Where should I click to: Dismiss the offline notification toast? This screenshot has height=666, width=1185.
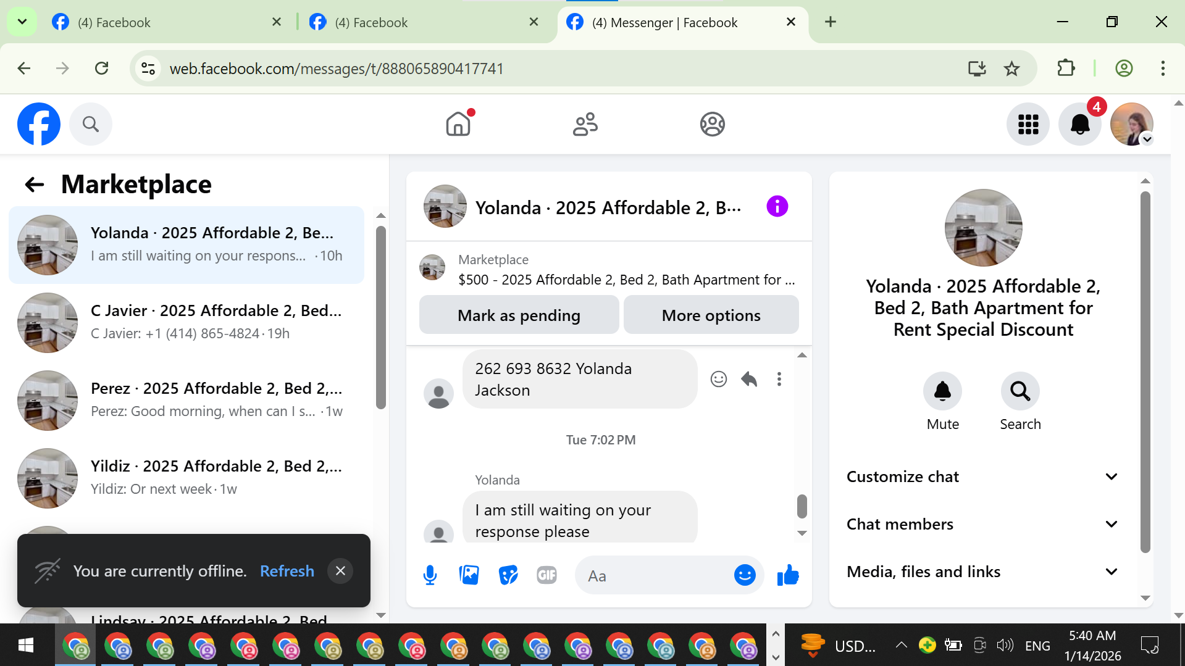coord(340,571)
